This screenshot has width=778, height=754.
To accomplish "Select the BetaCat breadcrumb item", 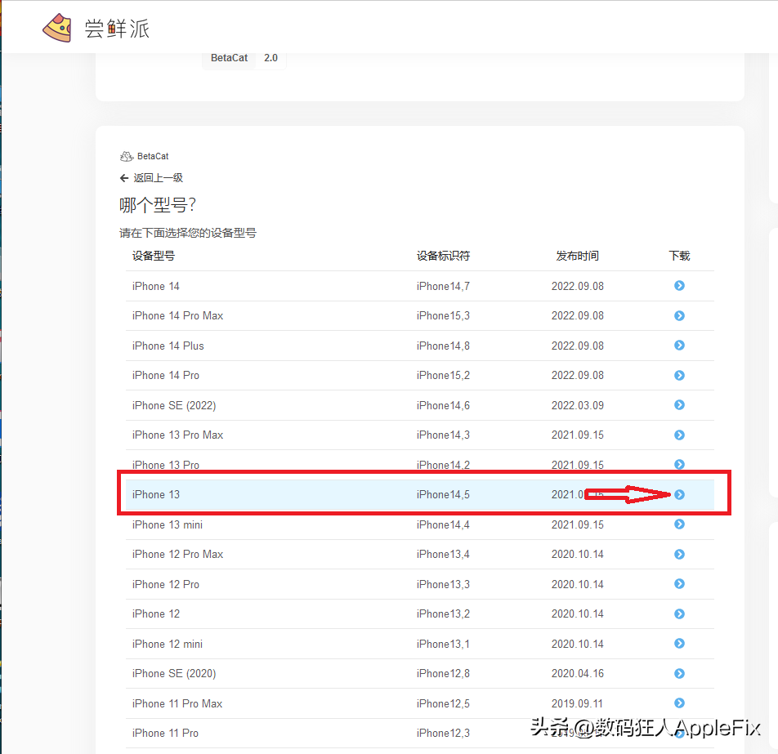I will (229, 57).
